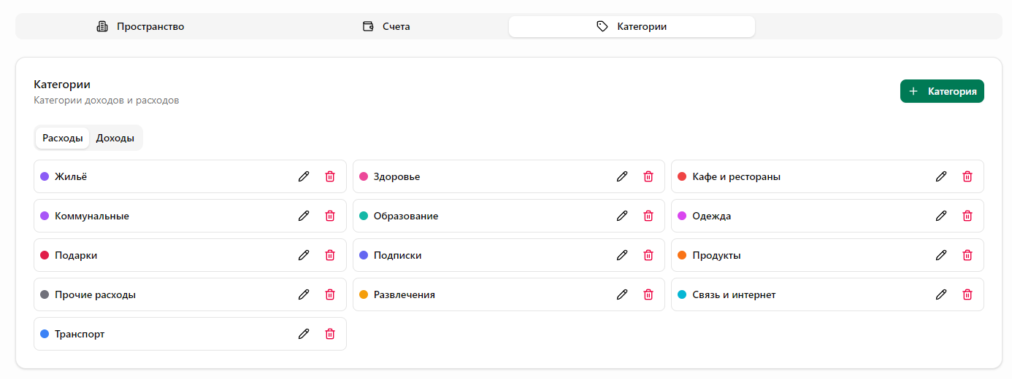This screenshot has height=379, width=1012.
Task: Edit the Подарки category
Action: tap(304, 255)
